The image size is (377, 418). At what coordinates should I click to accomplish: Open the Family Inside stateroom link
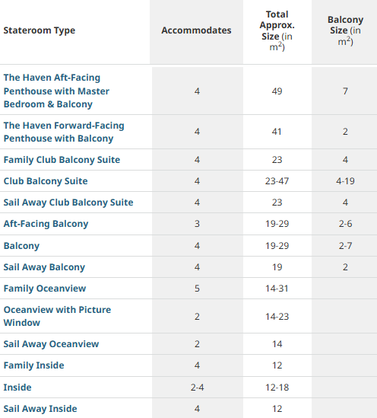tap(33, 365)
